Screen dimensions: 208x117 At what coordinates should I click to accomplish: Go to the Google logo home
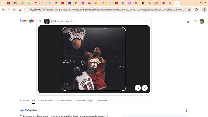27,21
